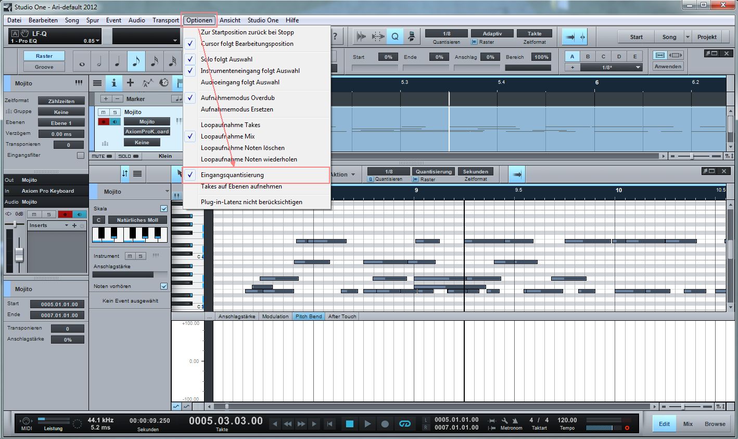Open the Ansicht menu

click(230, 20)
